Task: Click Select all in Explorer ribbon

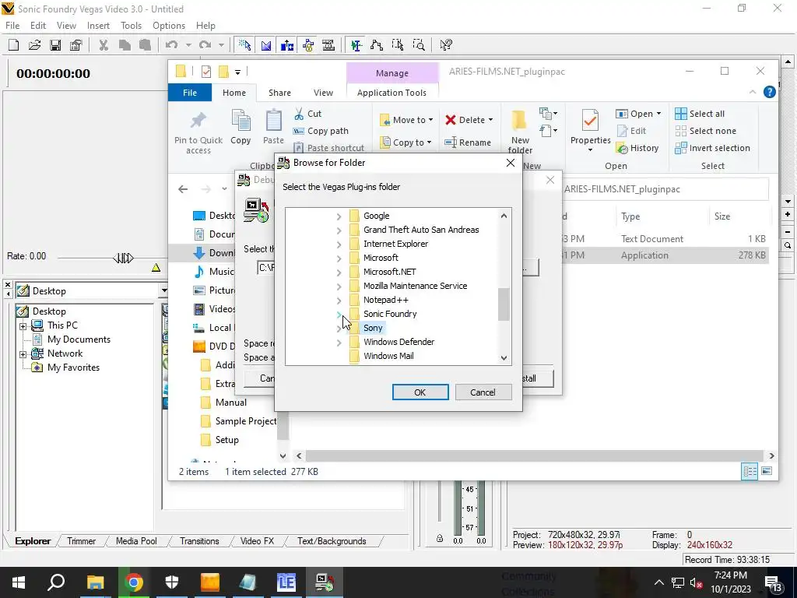Action: point(700,114)
